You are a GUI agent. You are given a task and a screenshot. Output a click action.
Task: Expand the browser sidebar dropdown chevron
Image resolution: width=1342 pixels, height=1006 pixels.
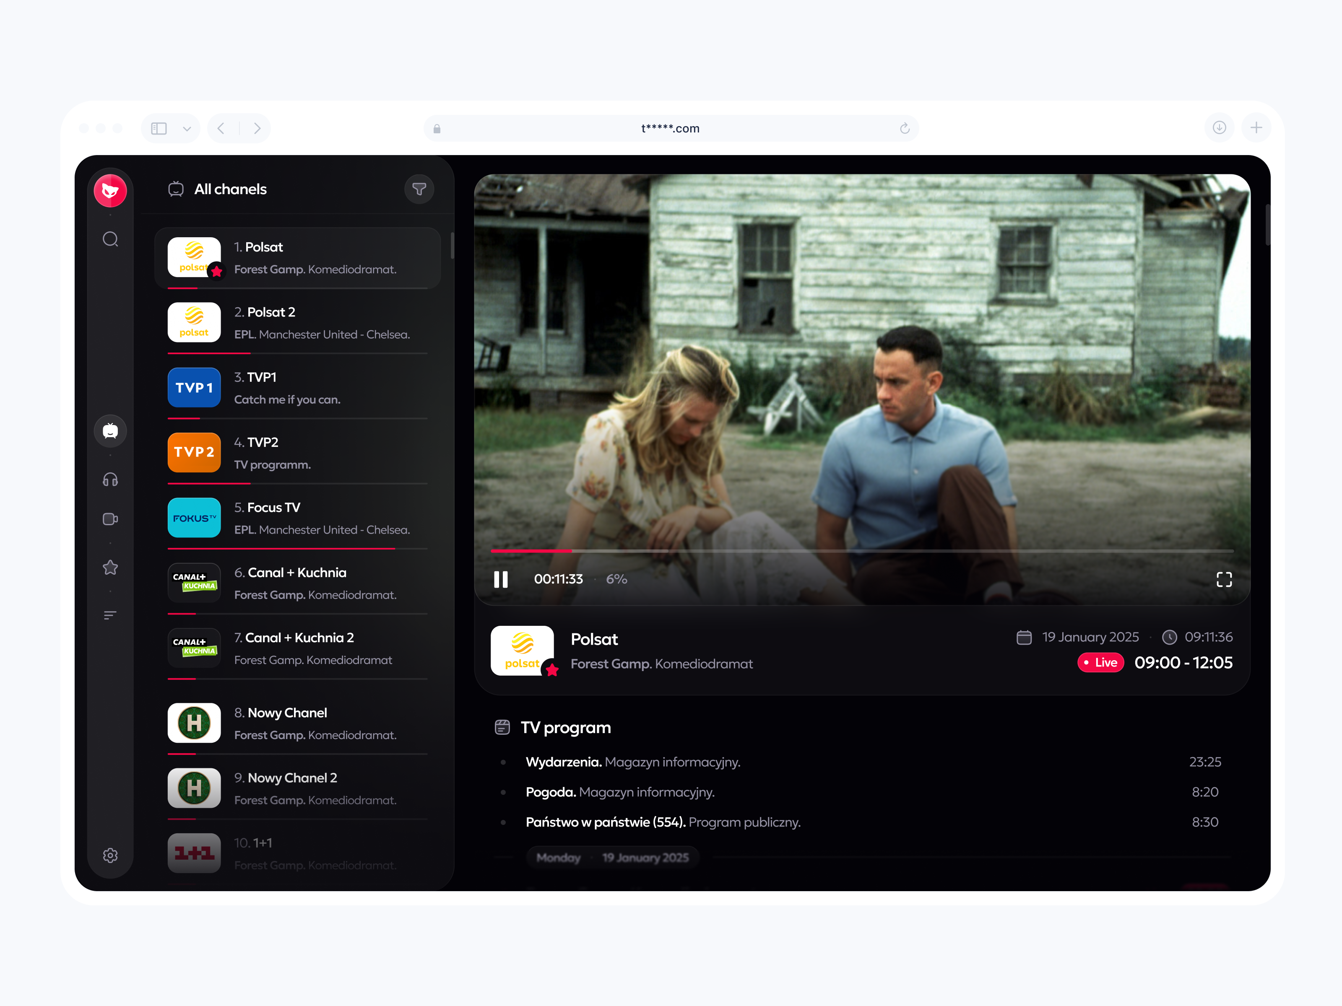coord(187,128)
